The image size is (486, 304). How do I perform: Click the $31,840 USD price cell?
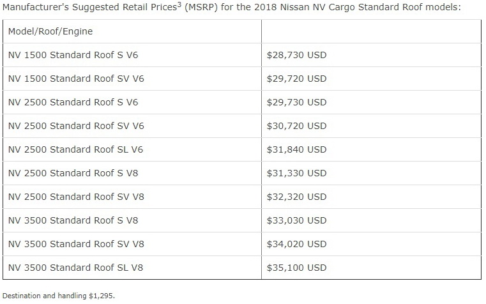(x=296, y=149)
